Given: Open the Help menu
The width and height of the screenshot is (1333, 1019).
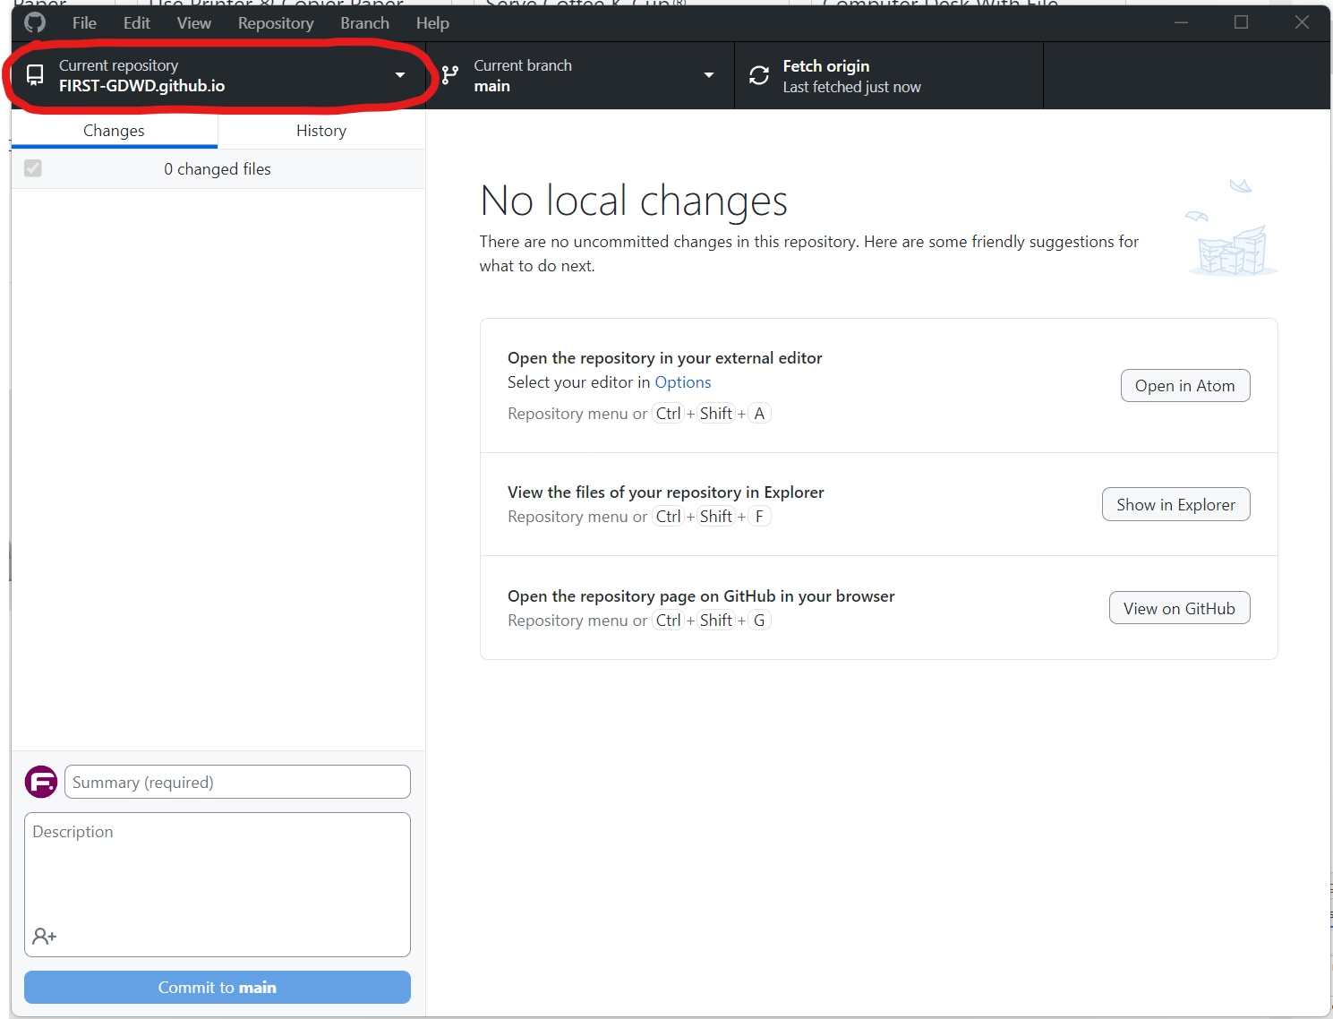Looking at the screenshot, I should pos(432,23).
